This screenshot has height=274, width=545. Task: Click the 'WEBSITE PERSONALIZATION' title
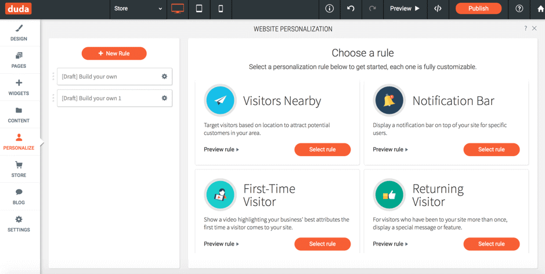(293, 29)
